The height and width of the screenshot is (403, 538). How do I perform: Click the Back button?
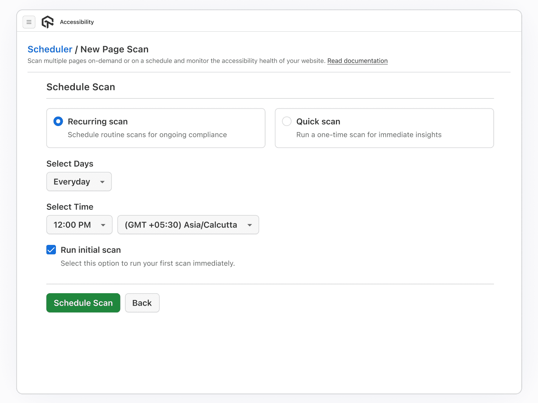[142, 303]
